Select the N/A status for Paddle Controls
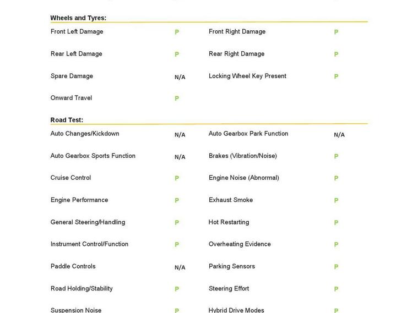 (x=180, y=267)
